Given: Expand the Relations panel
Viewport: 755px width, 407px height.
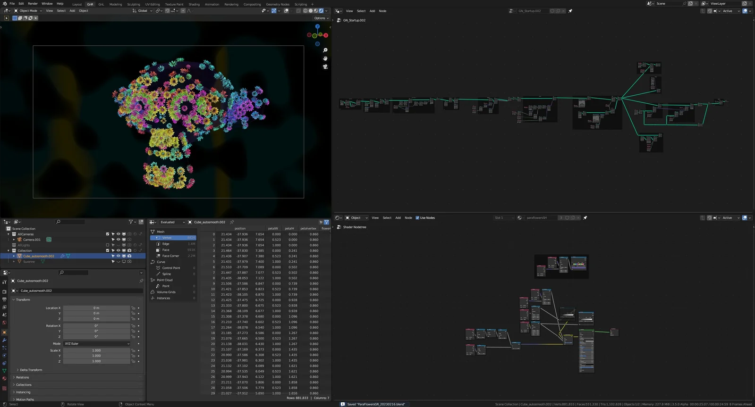Looking at the screenshot, I should (x=22, y=377).
